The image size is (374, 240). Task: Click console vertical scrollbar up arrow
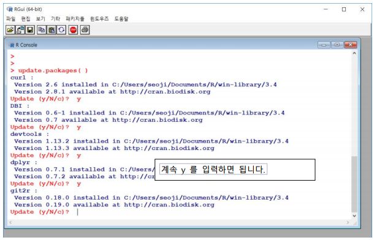tap(354, 53)
